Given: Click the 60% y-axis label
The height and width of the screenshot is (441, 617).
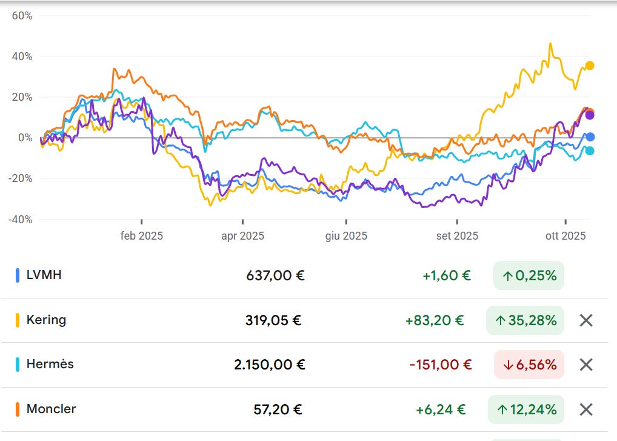Looking at the screenshot, I should pyautogui.click(x=22, y=16).
